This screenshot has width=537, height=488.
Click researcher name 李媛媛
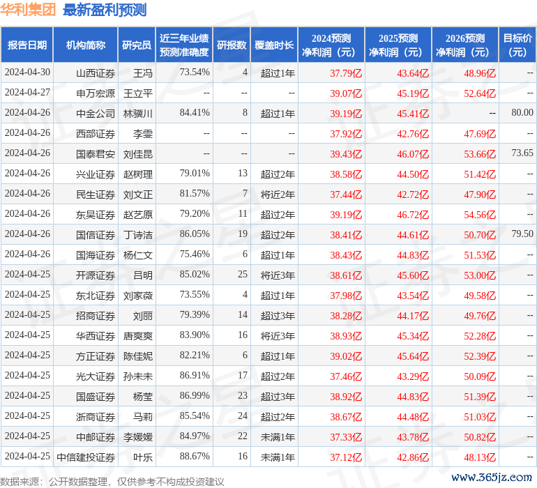coord(138,437)
